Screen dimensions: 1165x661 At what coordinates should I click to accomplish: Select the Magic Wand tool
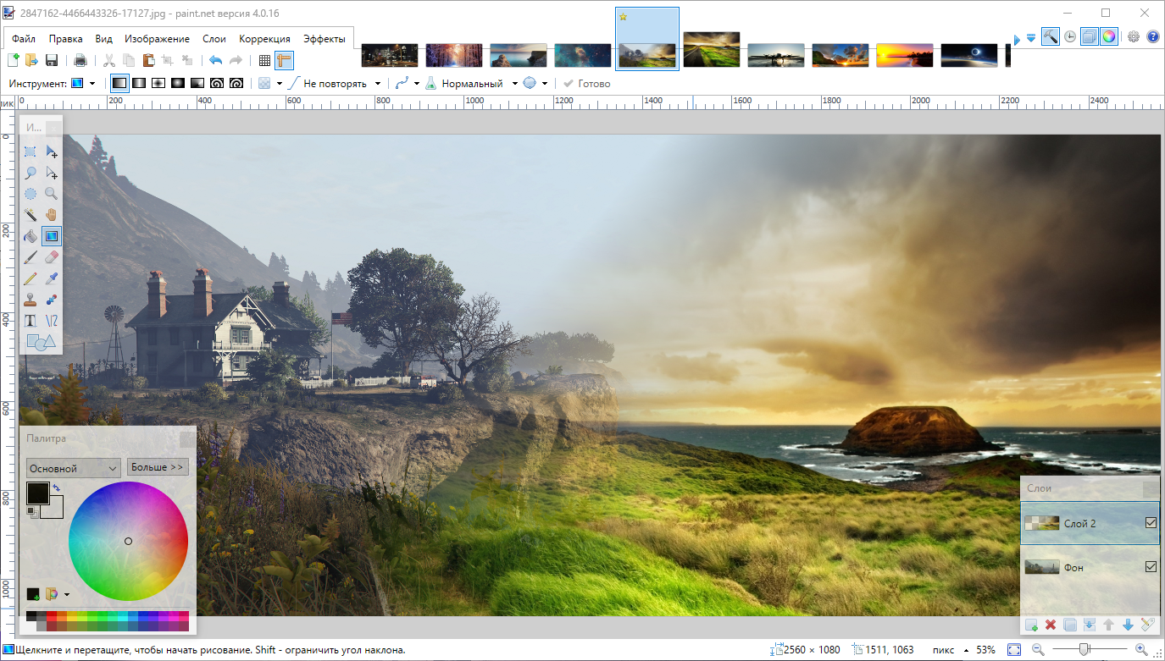[x=31, y=214]
